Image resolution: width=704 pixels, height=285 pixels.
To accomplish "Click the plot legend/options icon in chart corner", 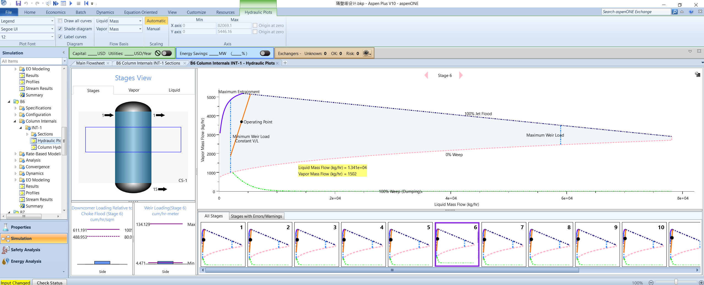I will click(697, 74).
